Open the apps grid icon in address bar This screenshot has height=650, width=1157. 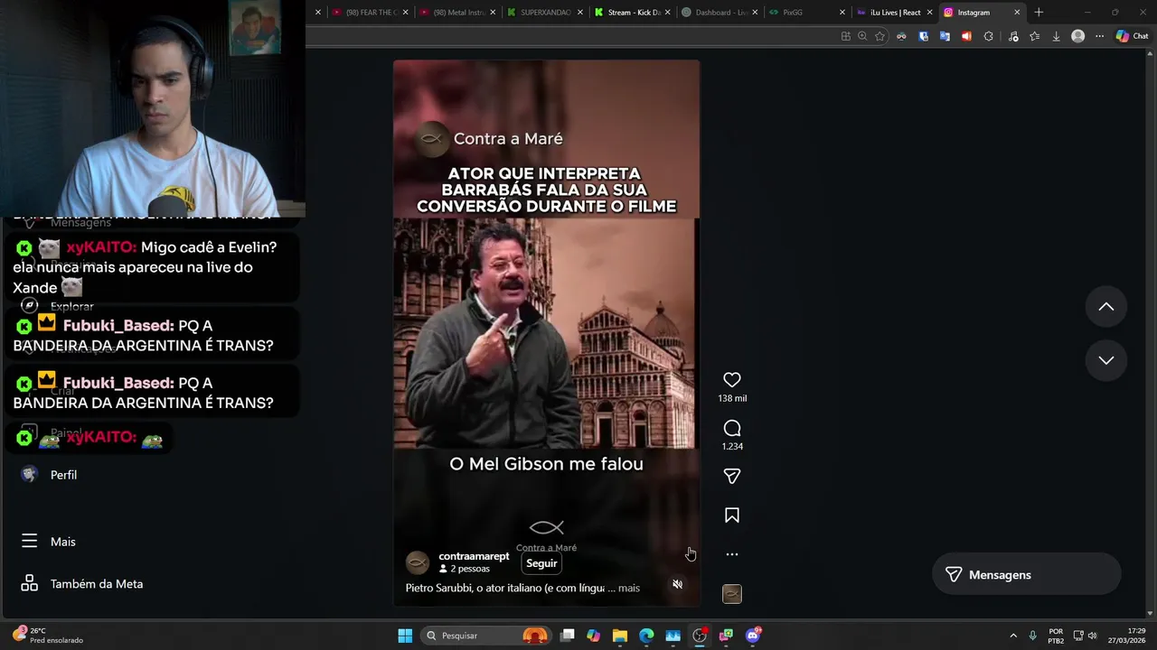pyautogui.click(x=845, y=36)
